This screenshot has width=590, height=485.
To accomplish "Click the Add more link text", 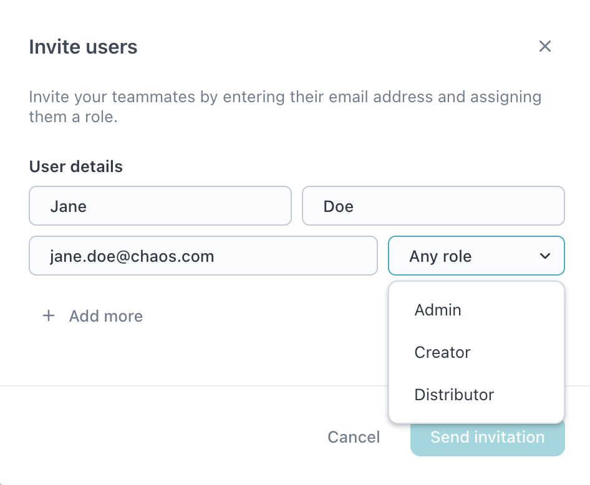I will tap(106, 317).
